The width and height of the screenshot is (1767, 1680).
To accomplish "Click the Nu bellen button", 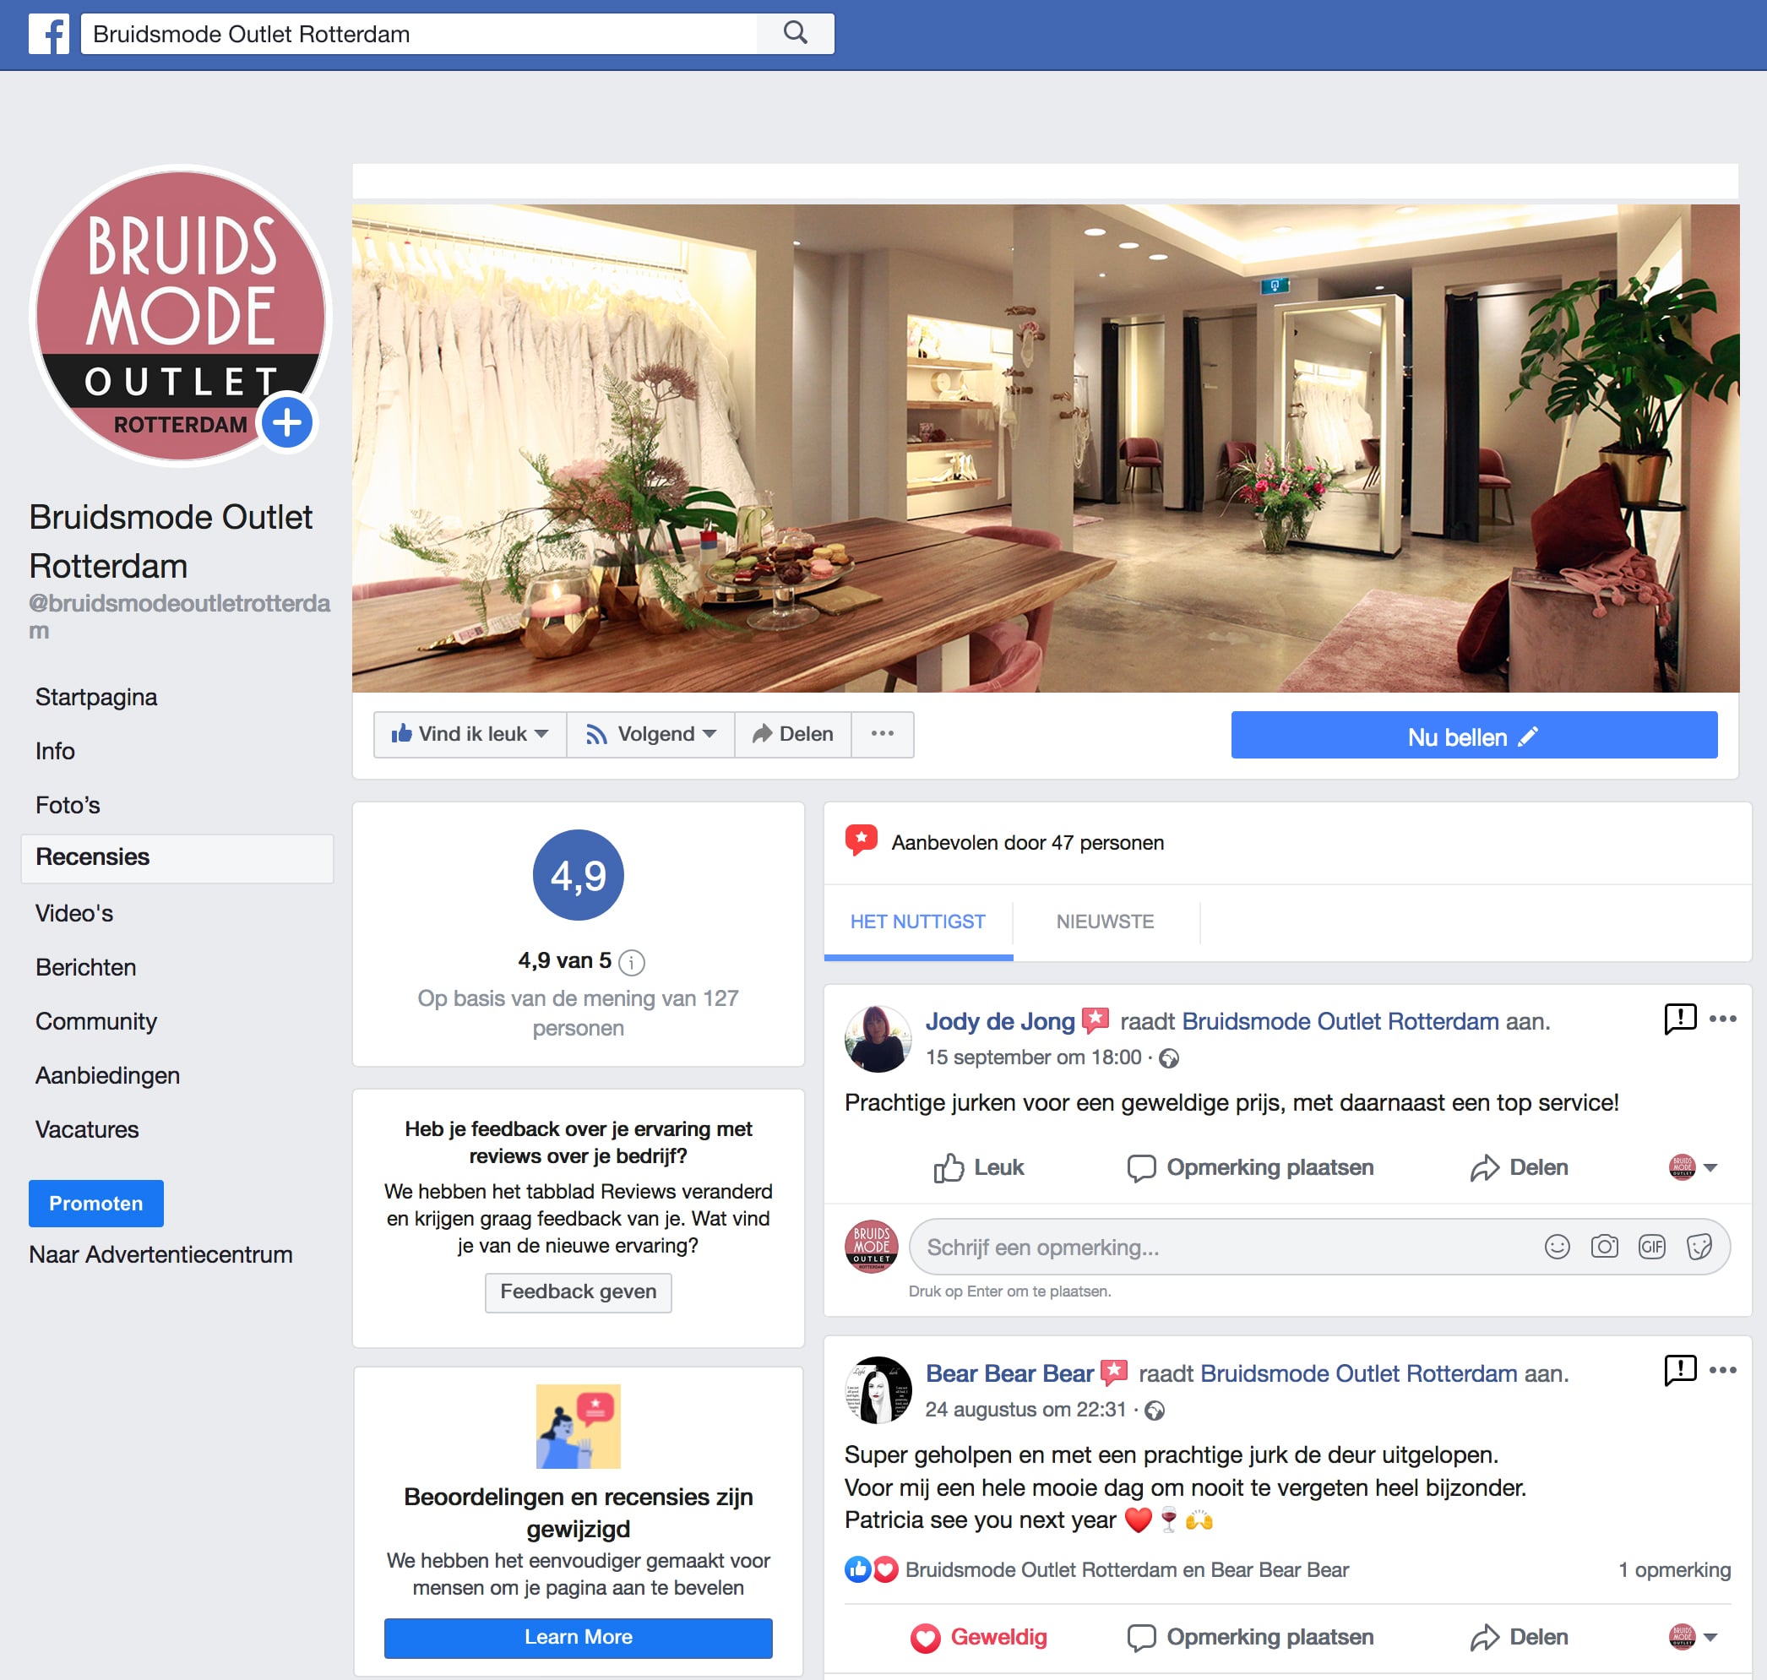I will point(1473,735).
